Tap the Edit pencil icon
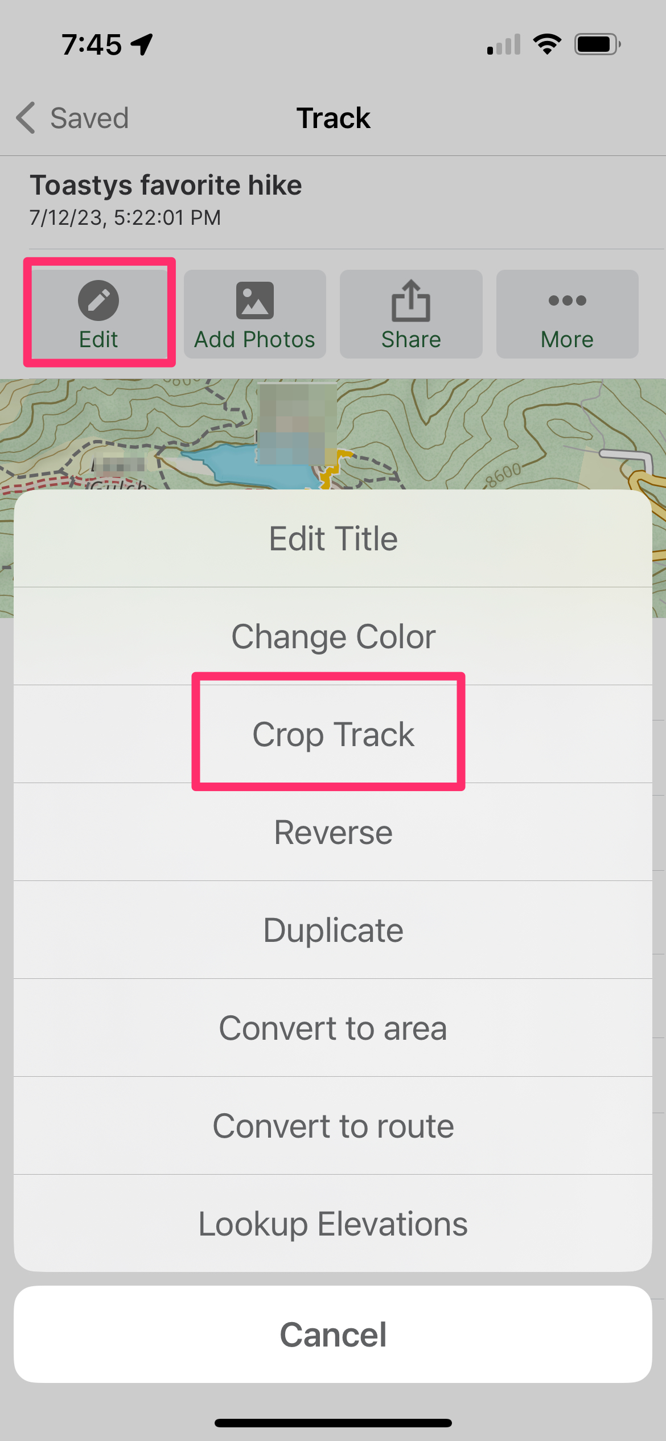Image resolution: width=666 pixels, height=1441 pixels. (x=98, y=300)
